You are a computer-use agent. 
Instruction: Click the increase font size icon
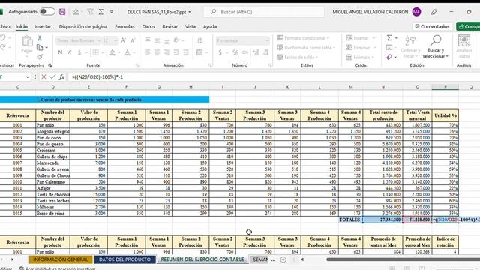pyautogui.click(x=123, y=40)
